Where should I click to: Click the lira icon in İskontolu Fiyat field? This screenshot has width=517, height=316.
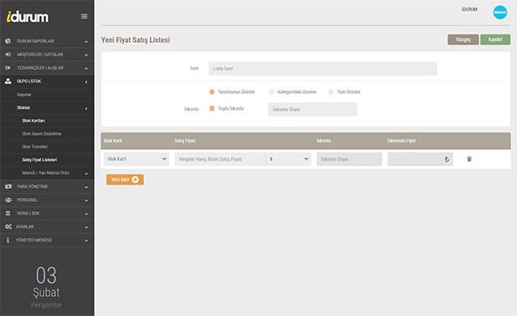click(x=447, y=159)
